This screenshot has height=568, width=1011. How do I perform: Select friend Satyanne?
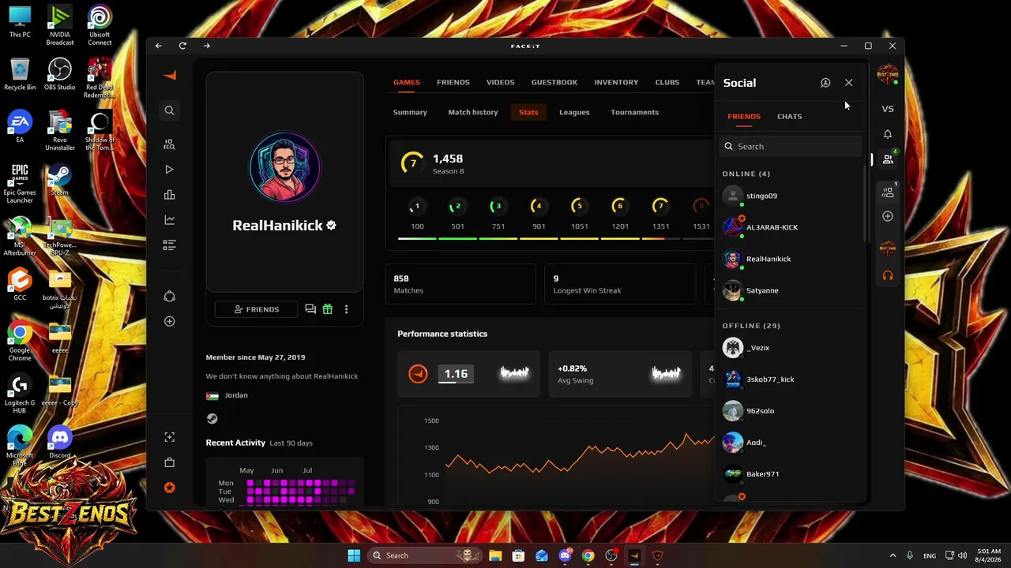[791, 290]
